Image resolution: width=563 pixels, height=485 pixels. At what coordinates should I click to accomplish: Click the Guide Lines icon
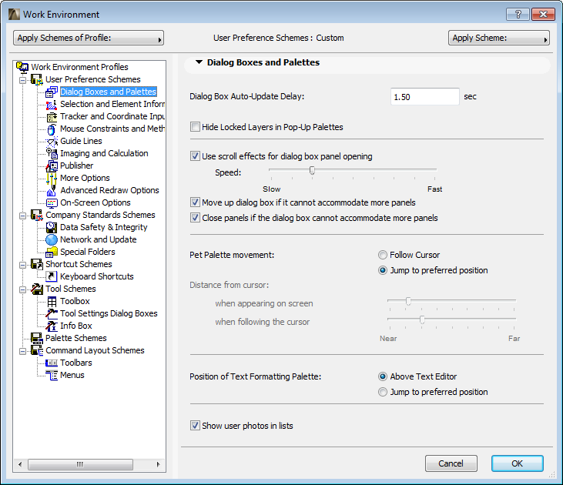pyautogui.click(x=52, y=141)
